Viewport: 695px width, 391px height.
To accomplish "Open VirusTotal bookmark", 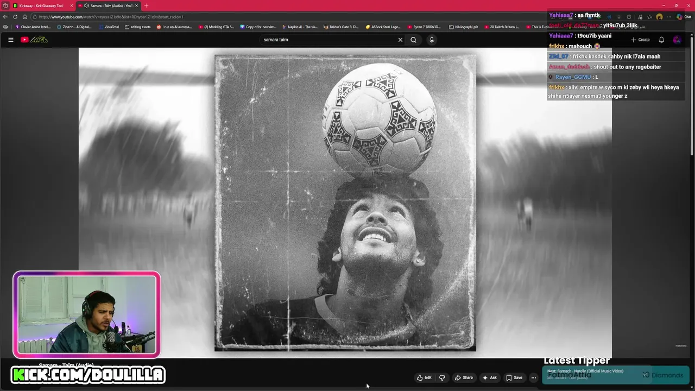I will (109, 27).
